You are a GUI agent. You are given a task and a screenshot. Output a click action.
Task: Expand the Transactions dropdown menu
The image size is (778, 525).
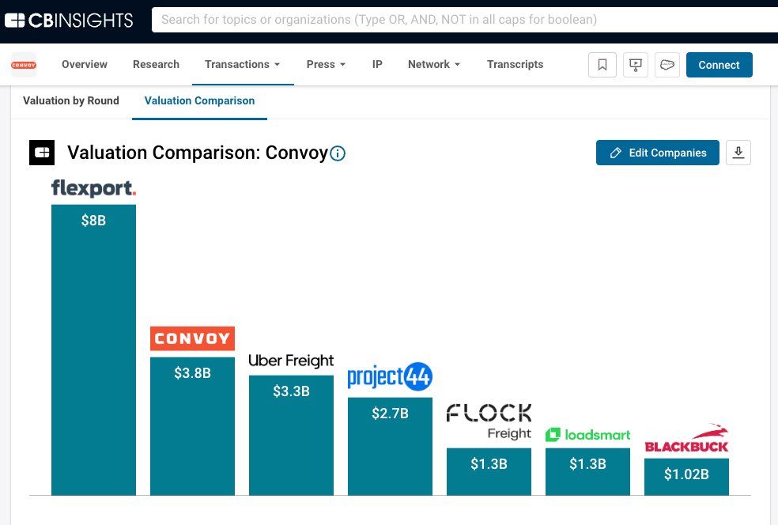tap(242, 65)
